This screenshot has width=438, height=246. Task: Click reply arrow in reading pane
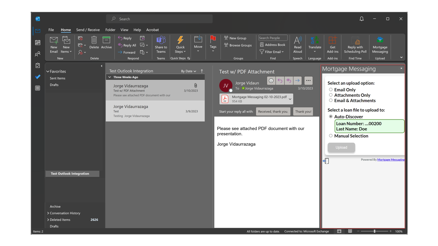click(280, 81)
